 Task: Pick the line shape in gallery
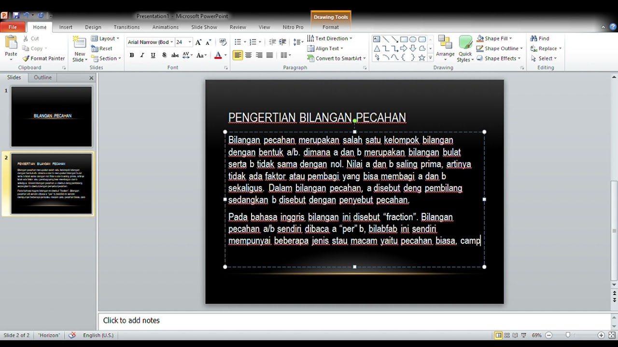click(386, 39)
